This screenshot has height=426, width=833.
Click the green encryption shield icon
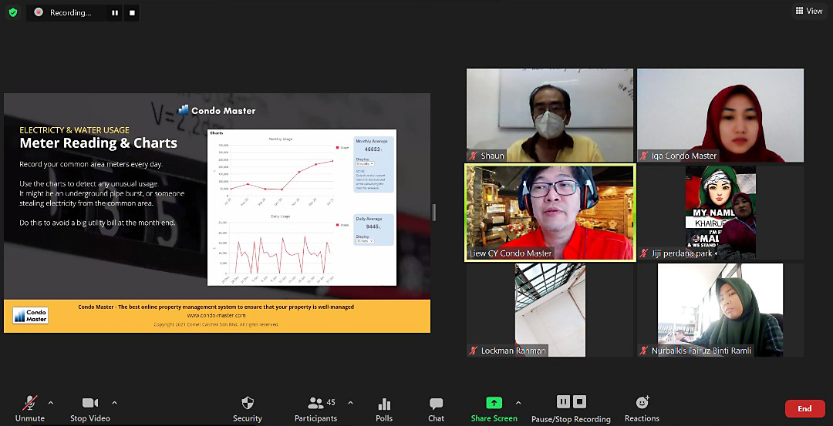pos(12,12)
